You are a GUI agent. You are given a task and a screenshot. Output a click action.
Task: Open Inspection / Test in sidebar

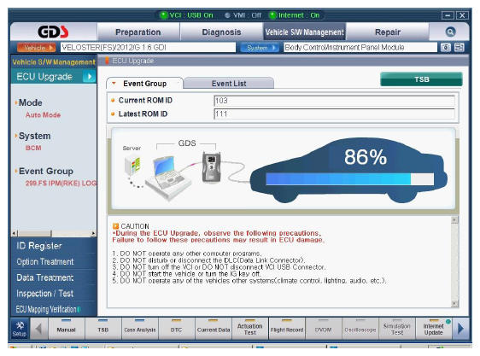click(x=45, y=293)
